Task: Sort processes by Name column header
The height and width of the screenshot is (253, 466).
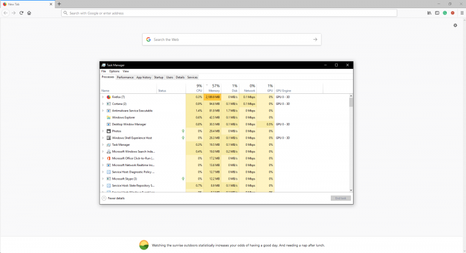Action: [x=128, y=88]
